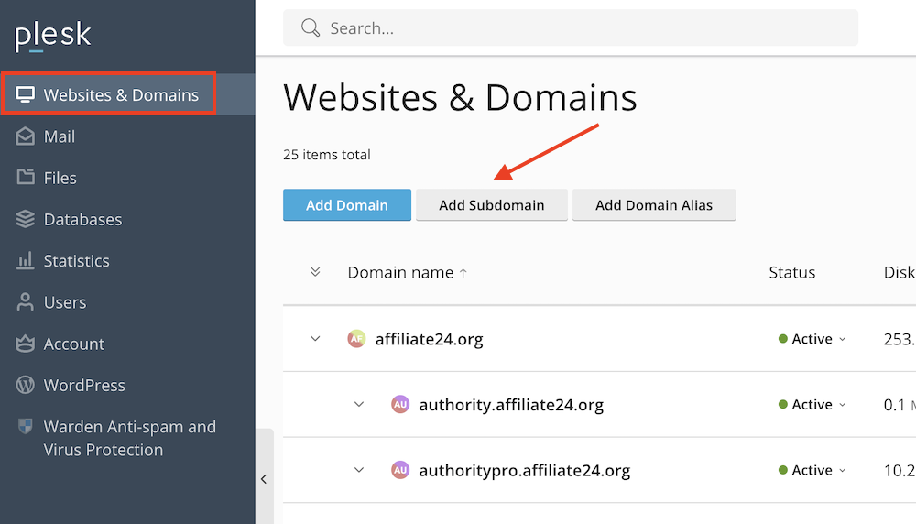This screenshot has height=524, width=916.
Task: Toggle expand-all chevron in table header
Action: 315,272
